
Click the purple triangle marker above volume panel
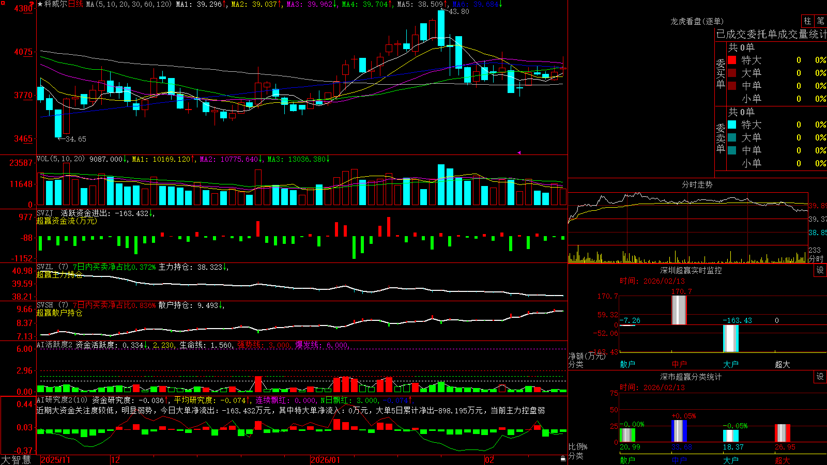pyautogui.click(x=519, y=152)
